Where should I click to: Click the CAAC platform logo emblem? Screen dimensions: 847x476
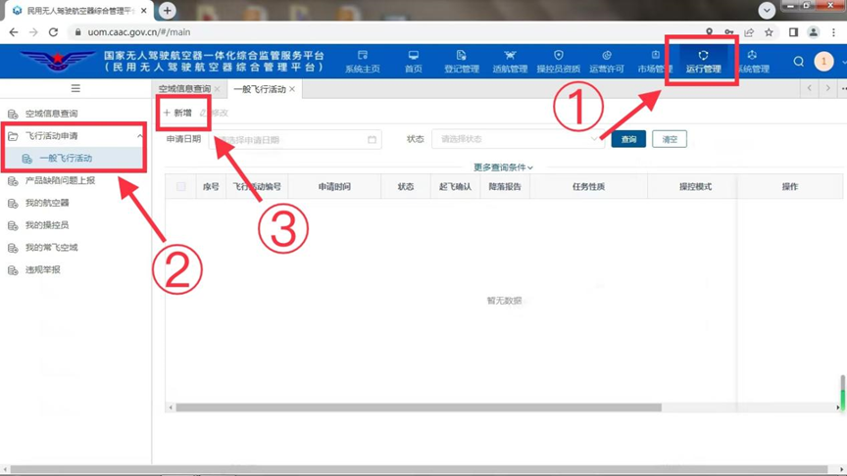coord(57,61)
